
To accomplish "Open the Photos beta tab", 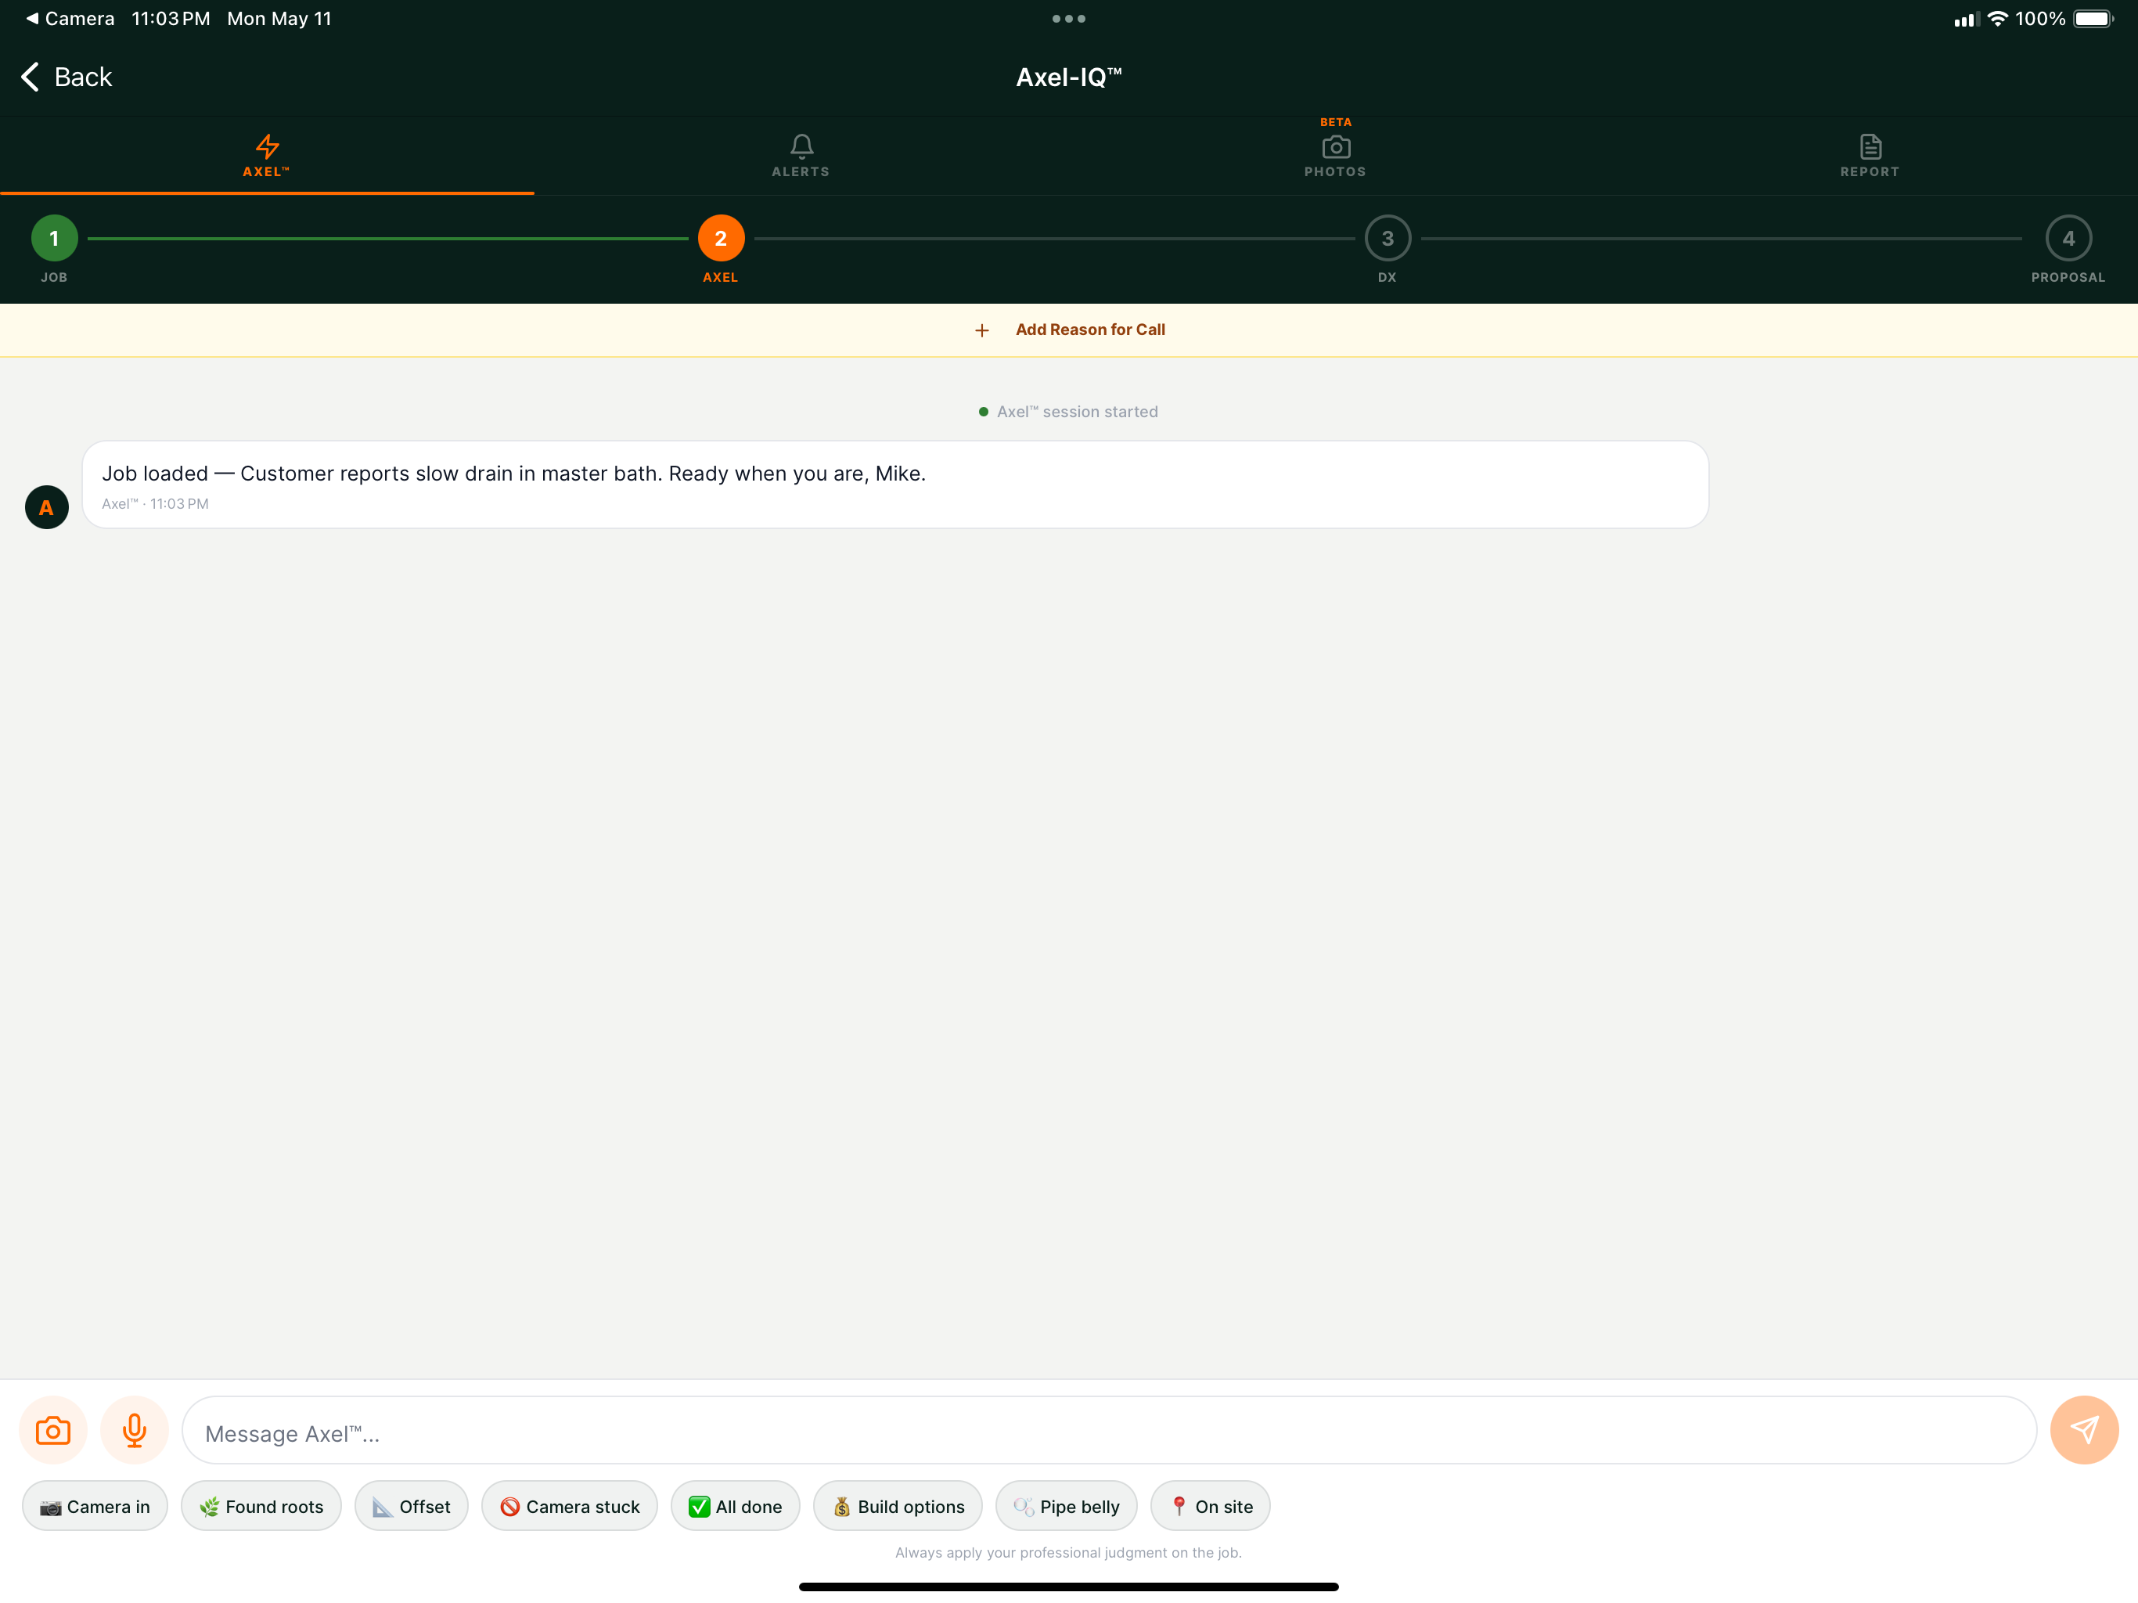I will [x=1336, y=157].
